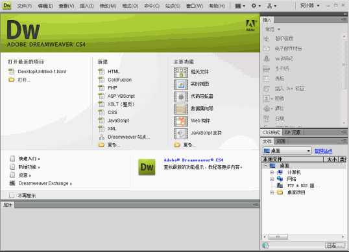This screenshot has height=252, width=349.
Task: Click the Adobe Dreamweaver CS4 blue link
Action: (x=193, y=160)
